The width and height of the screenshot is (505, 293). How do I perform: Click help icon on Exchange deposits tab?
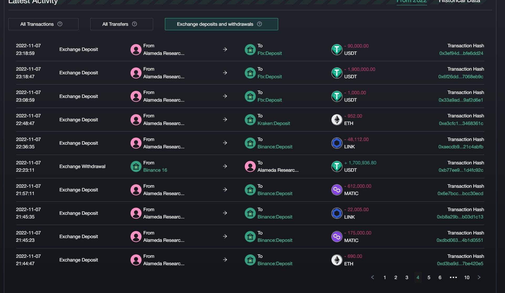259,24
